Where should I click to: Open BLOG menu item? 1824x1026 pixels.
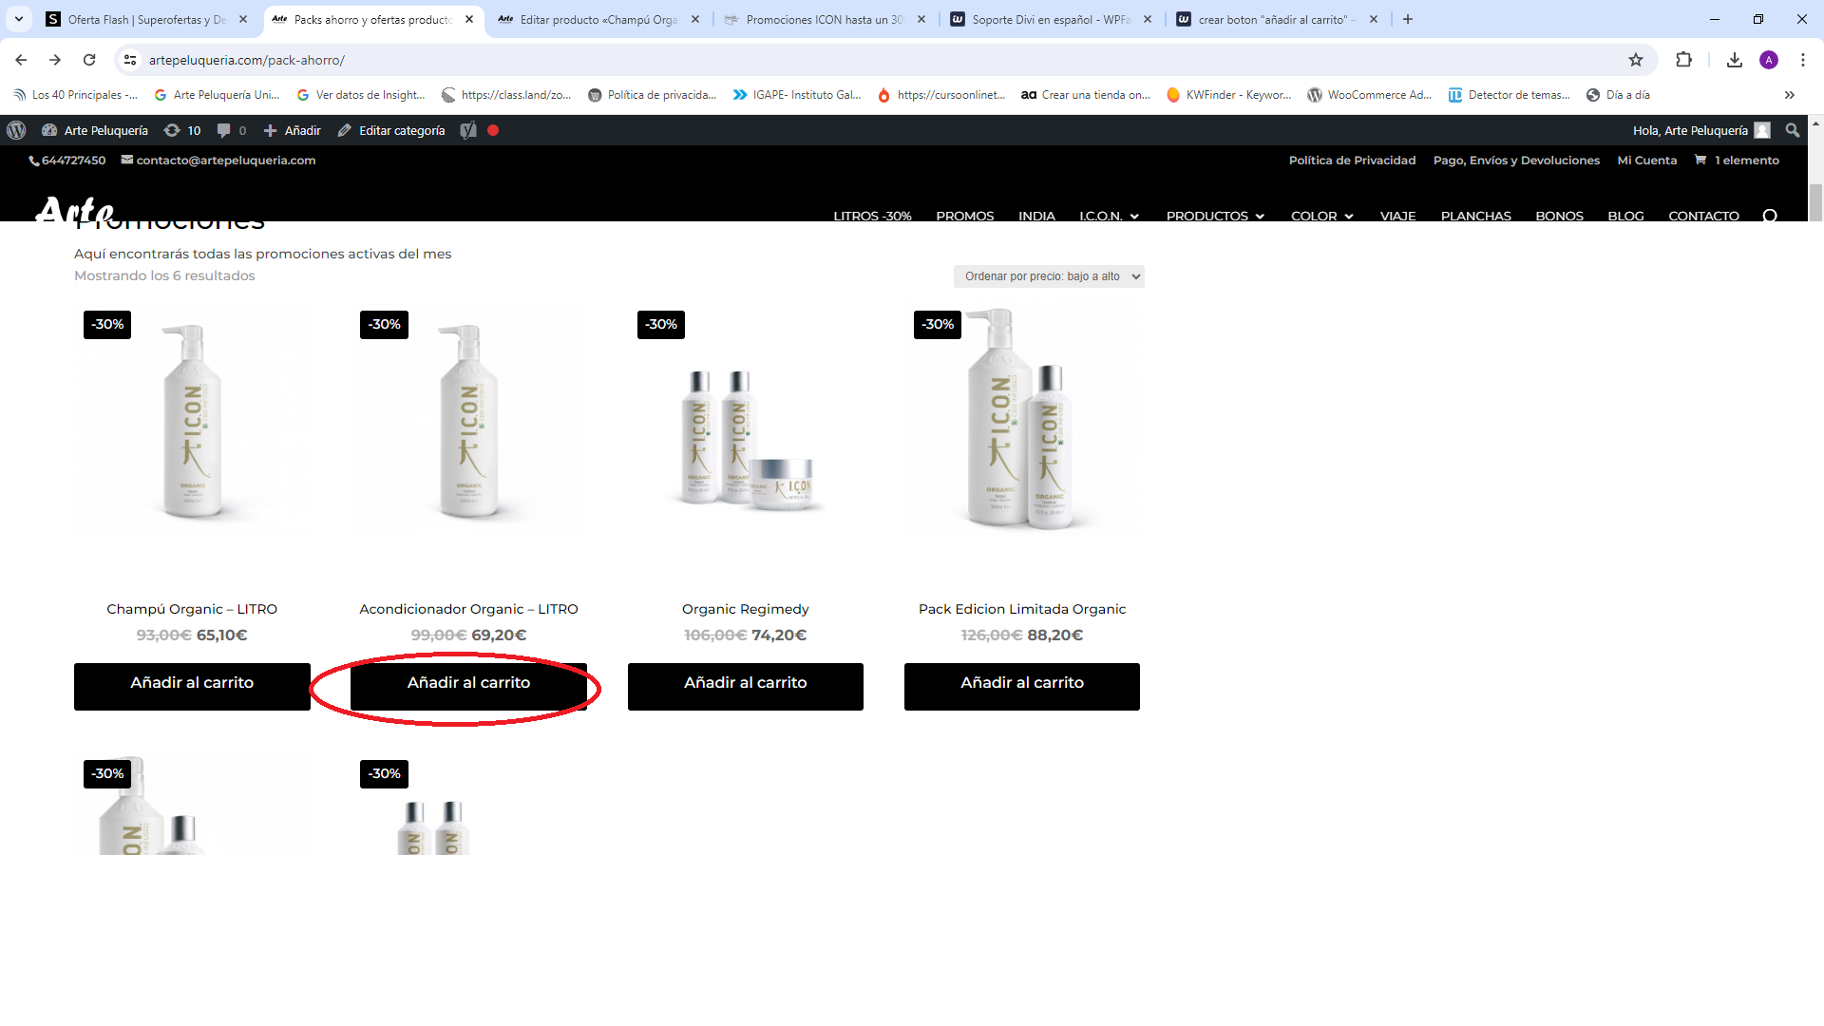[x=1625, y=216]
